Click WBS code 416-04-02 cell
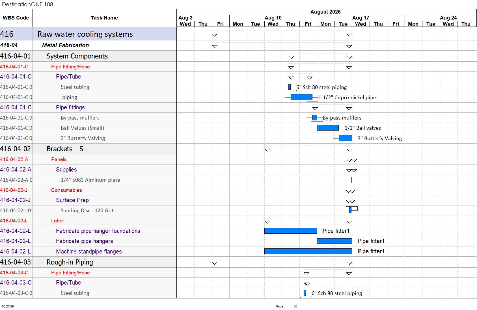The height and width of the screenshot is (310, 477). (16, 149)
